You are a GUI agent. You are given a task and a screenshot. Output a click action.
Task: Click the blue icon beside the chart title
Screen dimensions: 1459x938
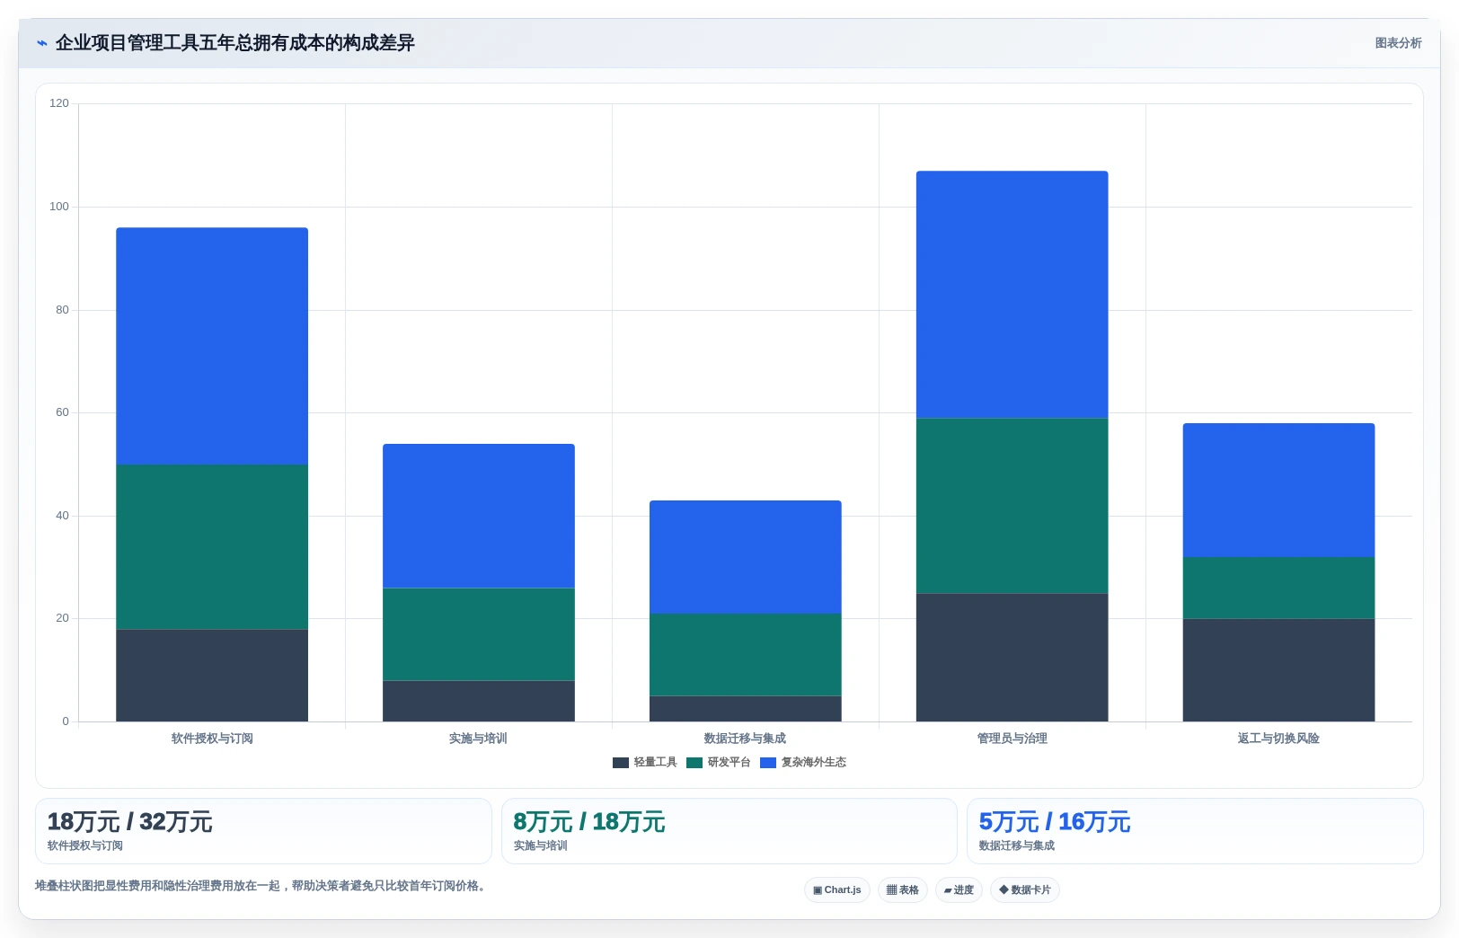(42, 43)
